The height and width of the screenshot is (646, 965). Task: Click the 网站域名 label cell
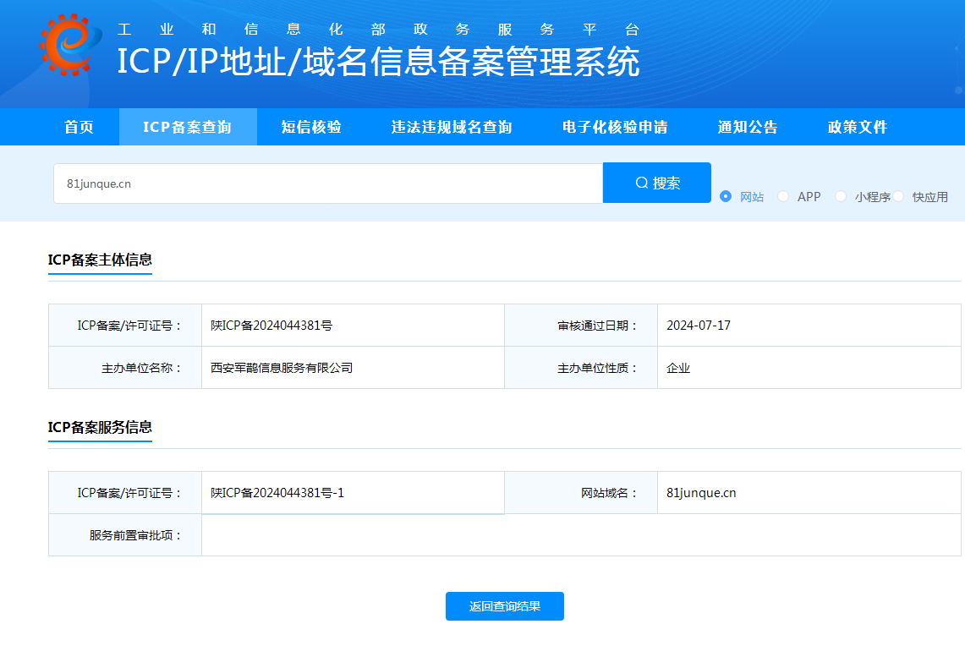point(581,493)
